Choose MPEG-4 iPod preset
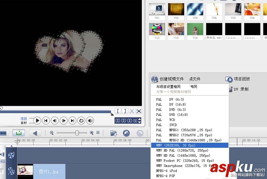267x179 pixels. coord(190,171)
